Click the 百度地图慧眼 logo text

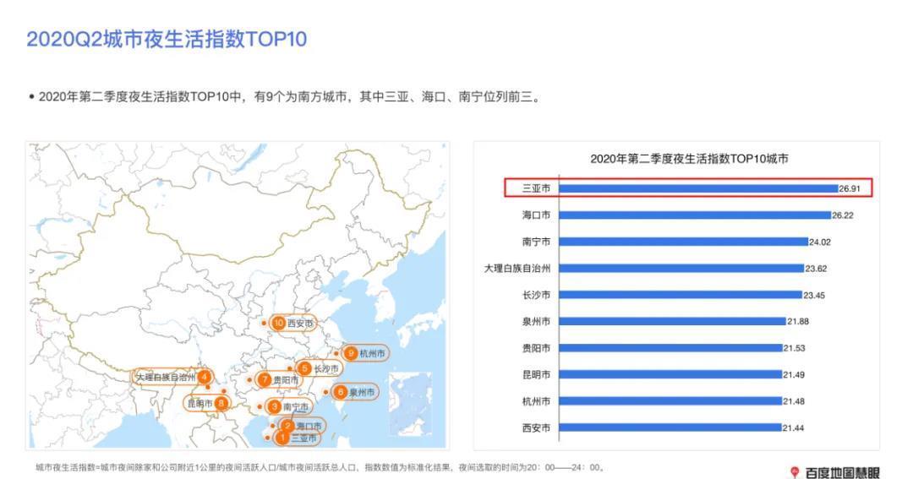coord(842,472)
